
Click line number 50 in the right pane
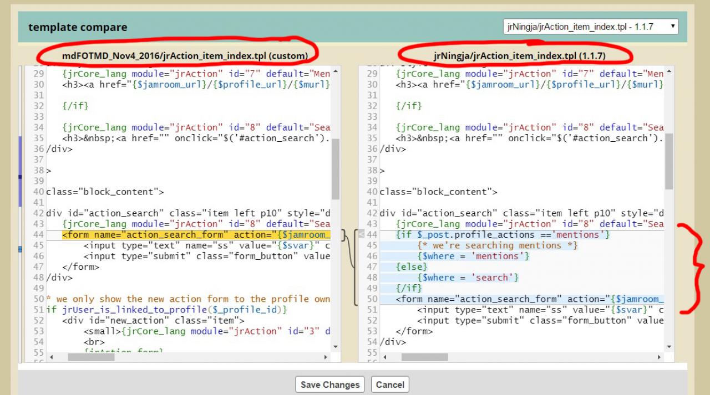click(372, 299)
